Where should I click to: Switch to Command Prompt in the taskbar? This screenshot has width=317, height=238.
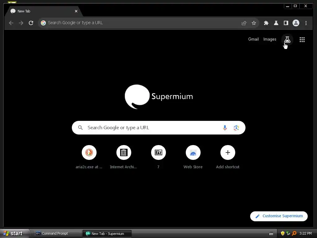point(57,234)
